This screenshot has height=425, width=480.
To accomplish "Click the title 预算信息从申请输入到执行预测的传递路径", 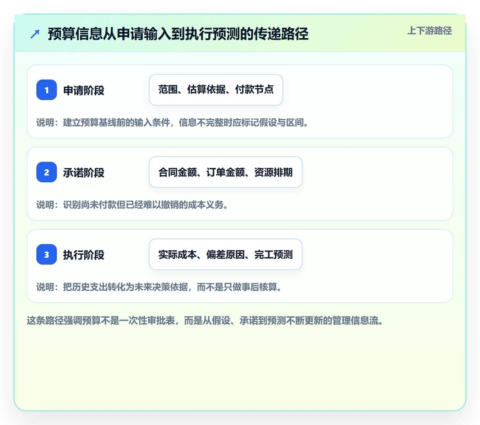I will pos(178,34).
